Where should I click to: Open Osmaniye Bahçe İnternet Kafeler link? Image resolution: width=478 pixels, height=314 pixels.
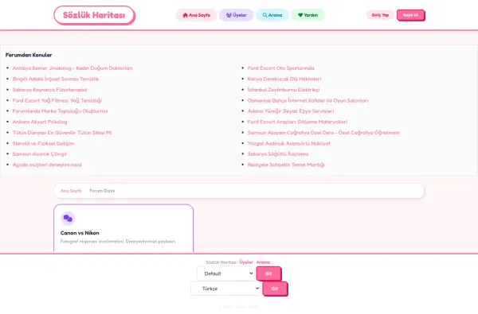pyautogui.click(x=308, y=100)
